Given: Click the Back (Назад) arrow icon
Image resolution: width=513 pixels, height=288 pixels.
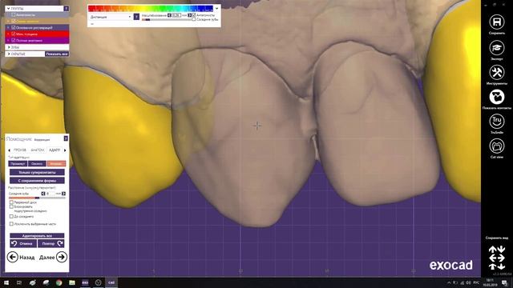Looking at the screenshot, I should coord(13,257).
